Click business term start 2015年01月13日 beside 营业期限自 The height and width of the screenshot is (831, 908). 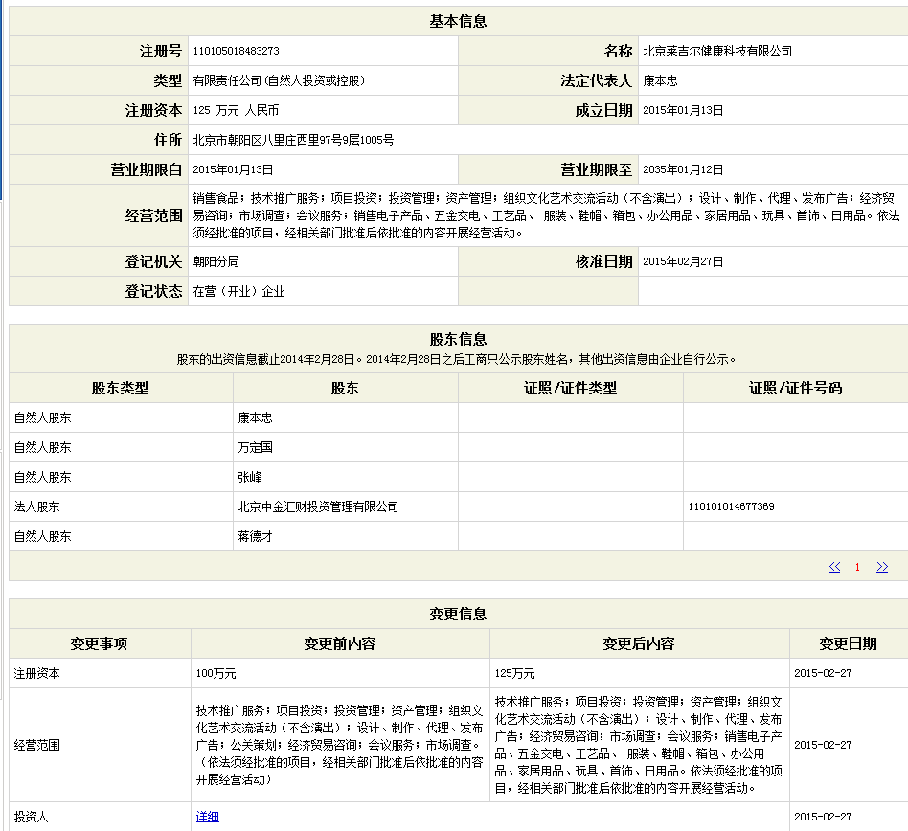(x=233, y=169)
